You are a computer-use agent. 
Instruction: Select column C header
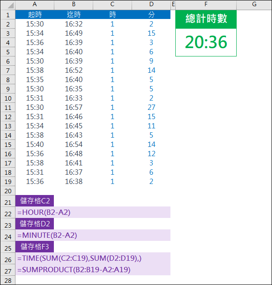(112, 4)
